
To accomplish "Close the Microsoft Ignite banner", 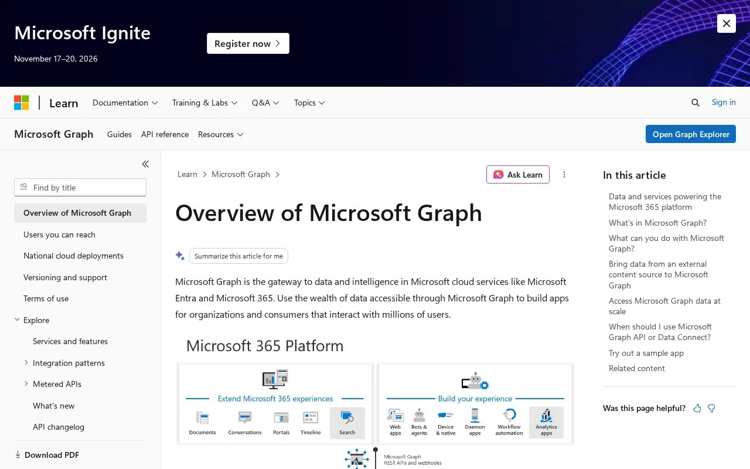I will click(727, 23).
